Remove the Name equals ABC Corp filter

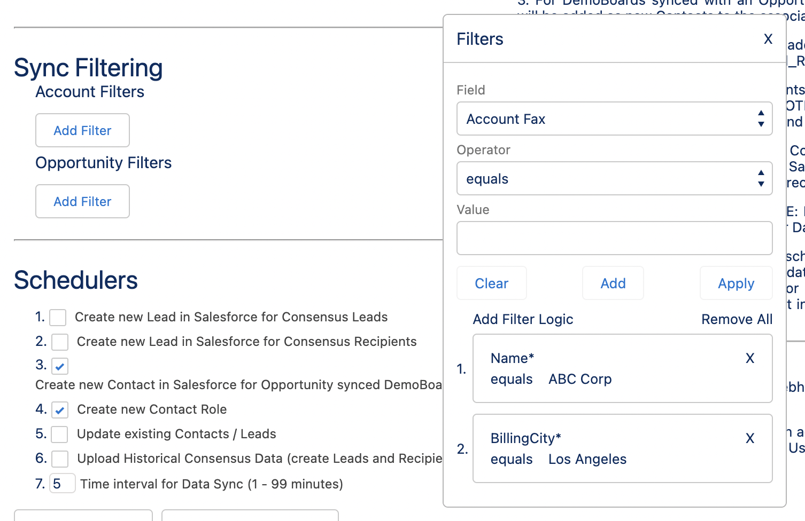pyautogui.click(x=750, y=358)
